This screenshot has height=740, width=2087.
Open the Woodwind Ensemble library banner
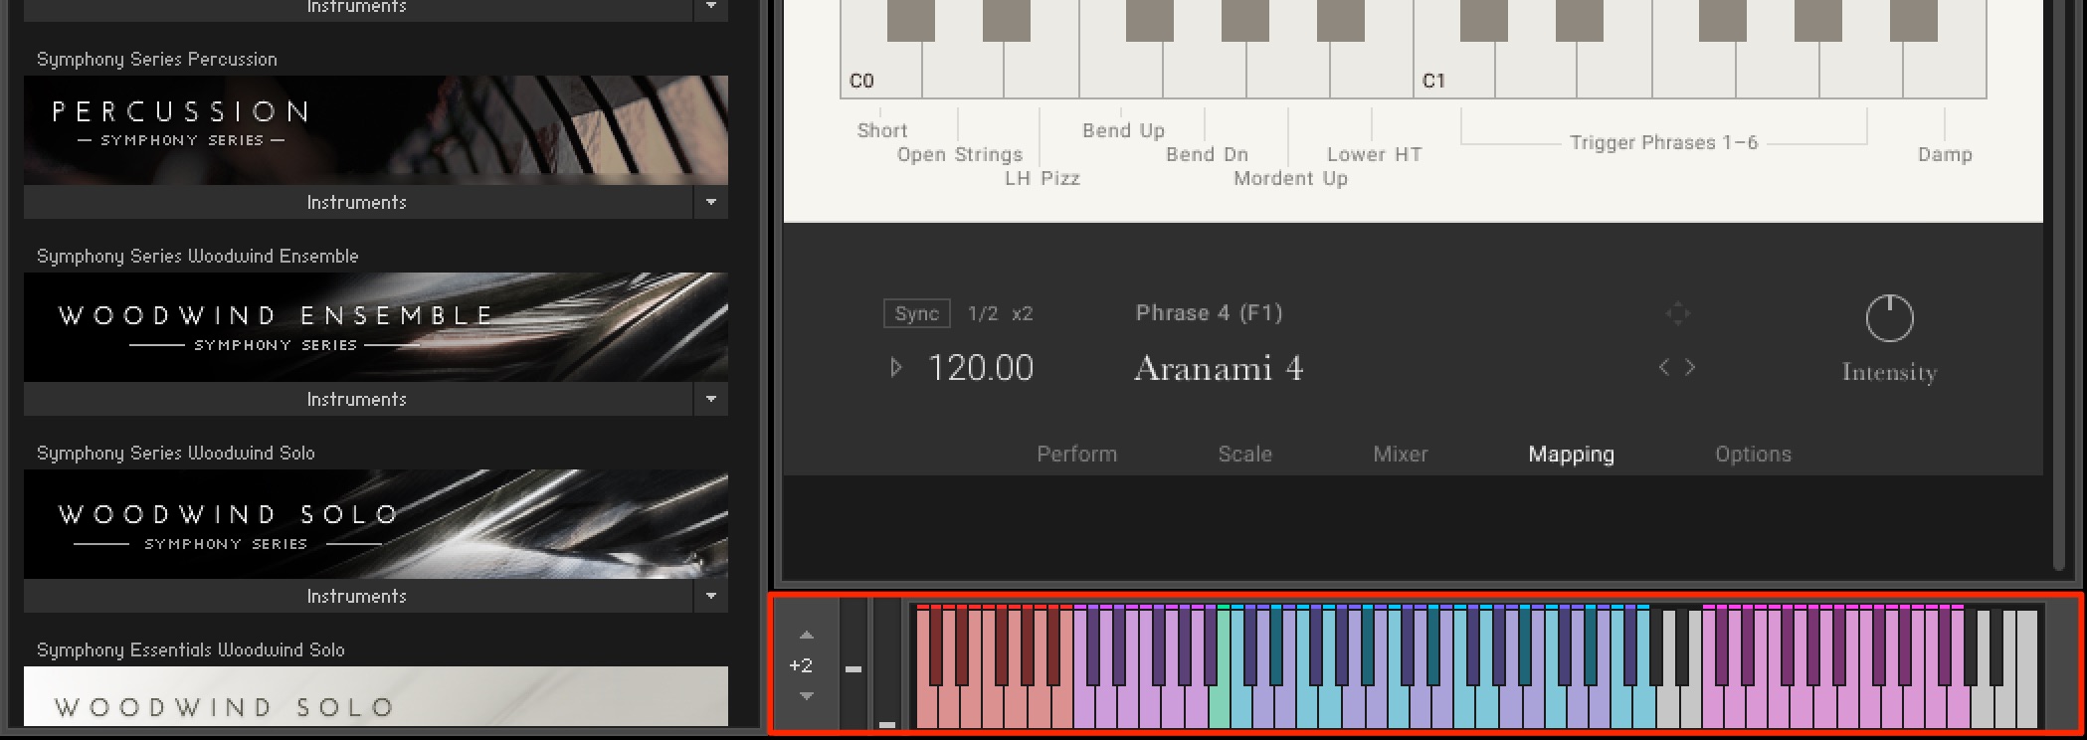click(376, 327)
